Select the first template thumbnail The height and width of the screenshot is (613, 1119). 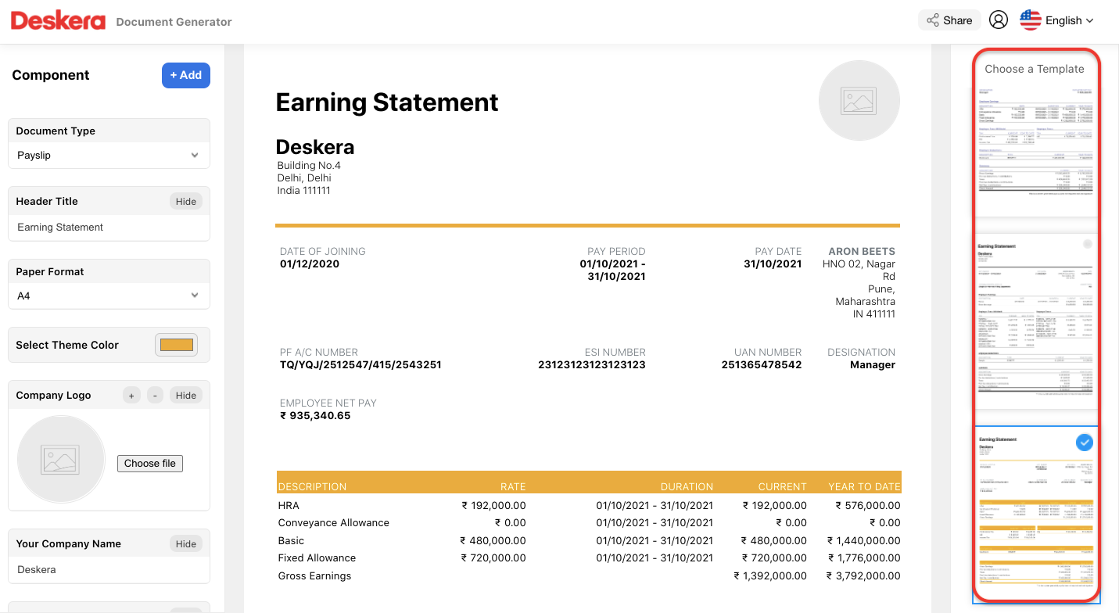tap(1035, 149)
